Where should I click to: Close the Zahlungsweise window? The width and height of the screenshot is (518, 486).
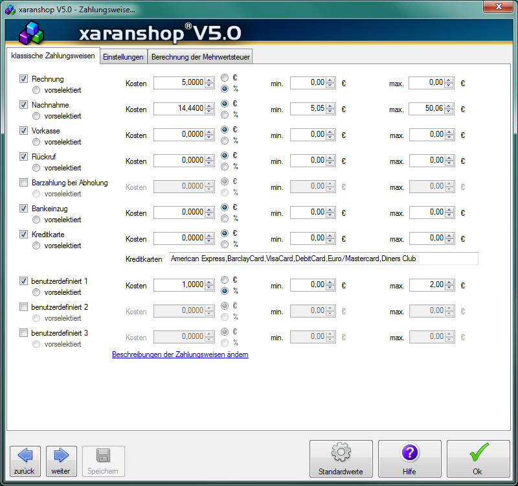(499, 6)
